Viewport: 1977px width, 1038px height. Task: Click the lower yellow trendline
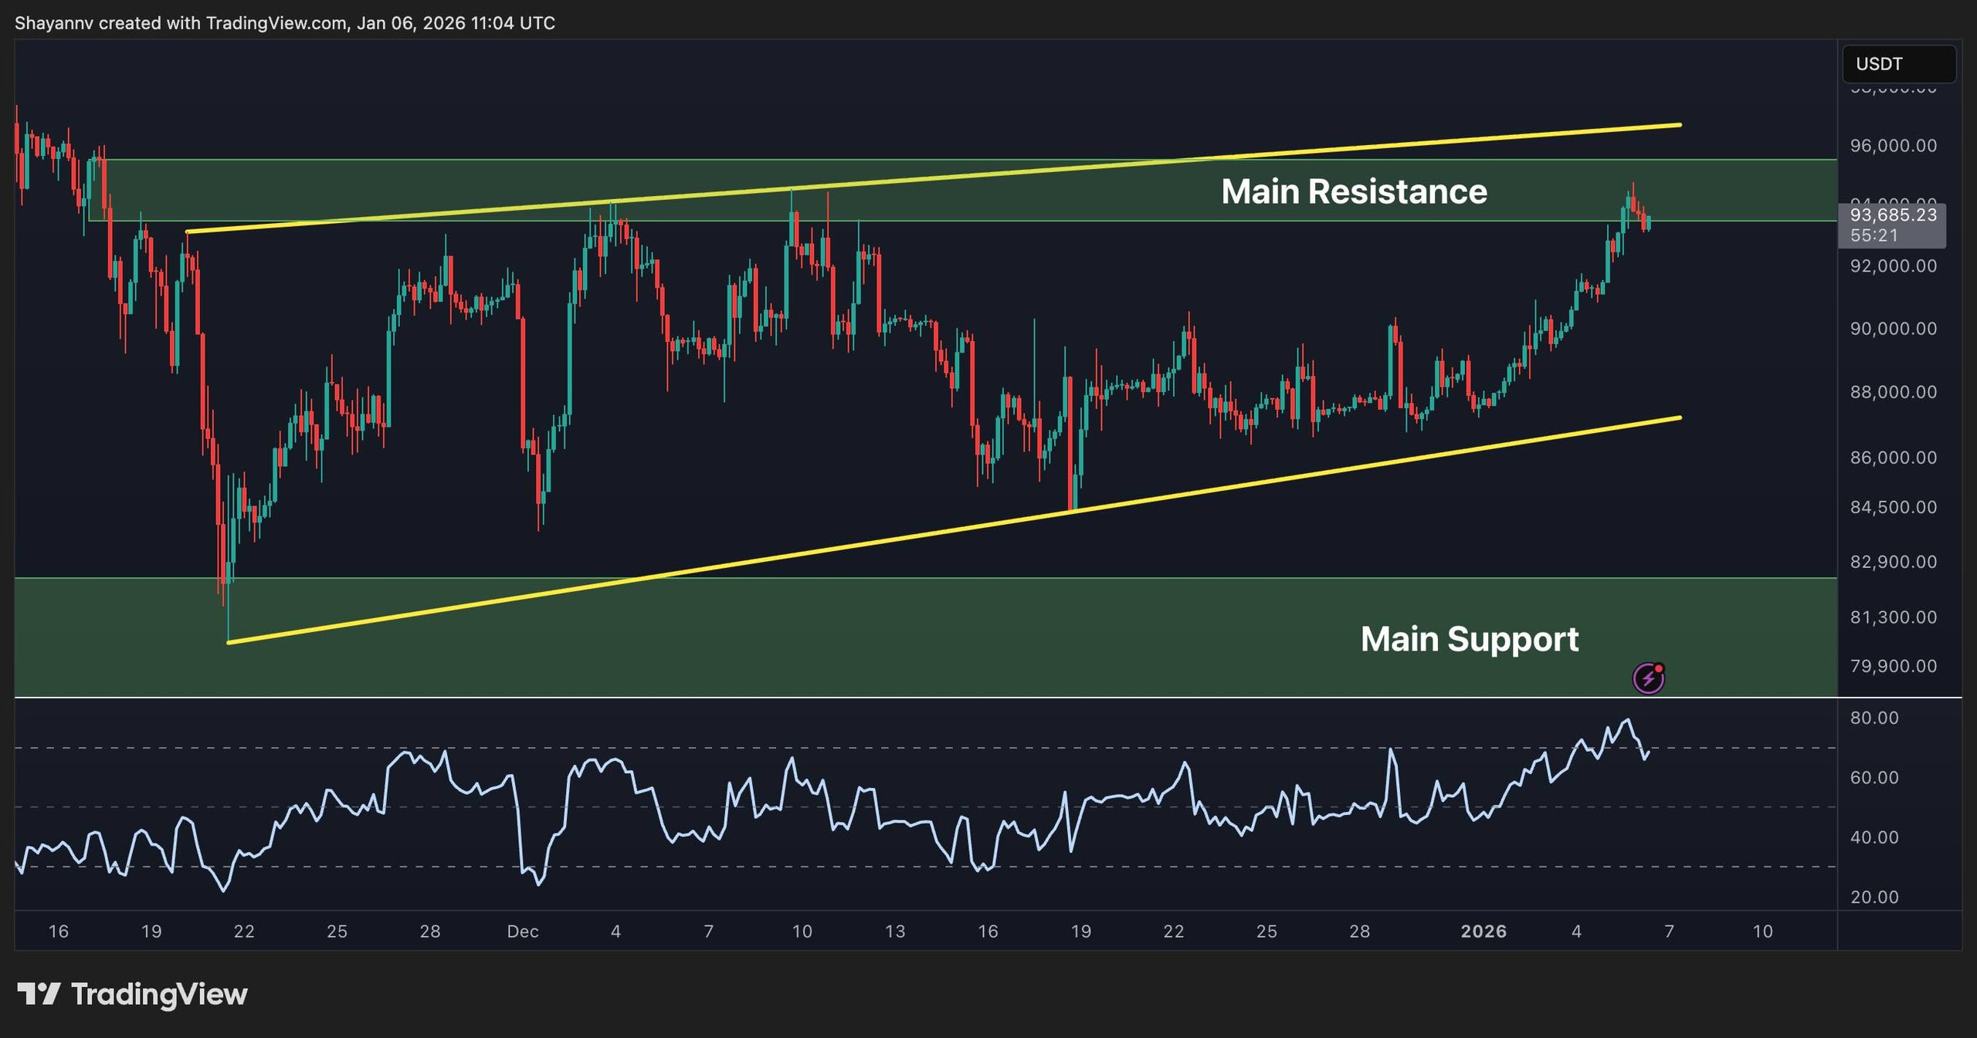click(772, 557)
